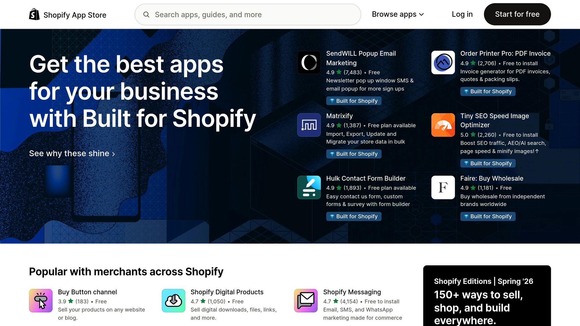
Task: Click the magnifier icon in search bar
Action: click(146, 14)
